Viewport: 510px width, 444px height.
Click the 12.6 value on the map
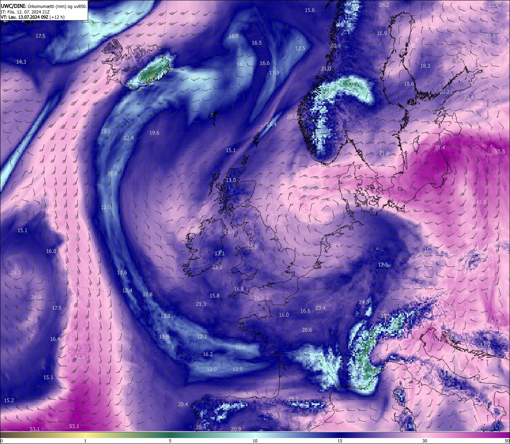122,272
